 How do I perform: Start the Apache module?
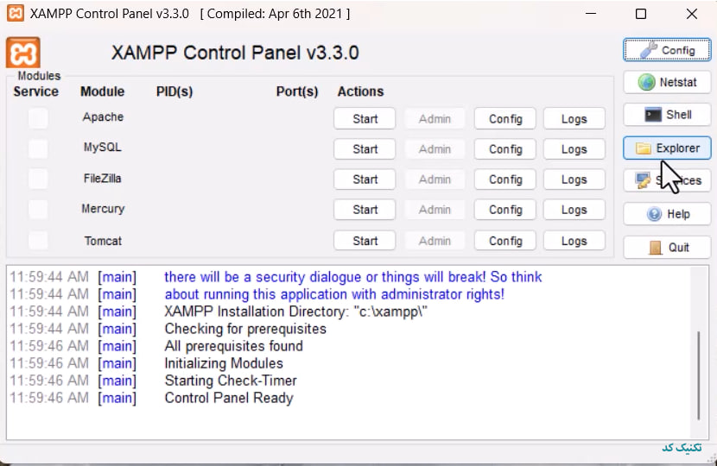tap(365, 119)
